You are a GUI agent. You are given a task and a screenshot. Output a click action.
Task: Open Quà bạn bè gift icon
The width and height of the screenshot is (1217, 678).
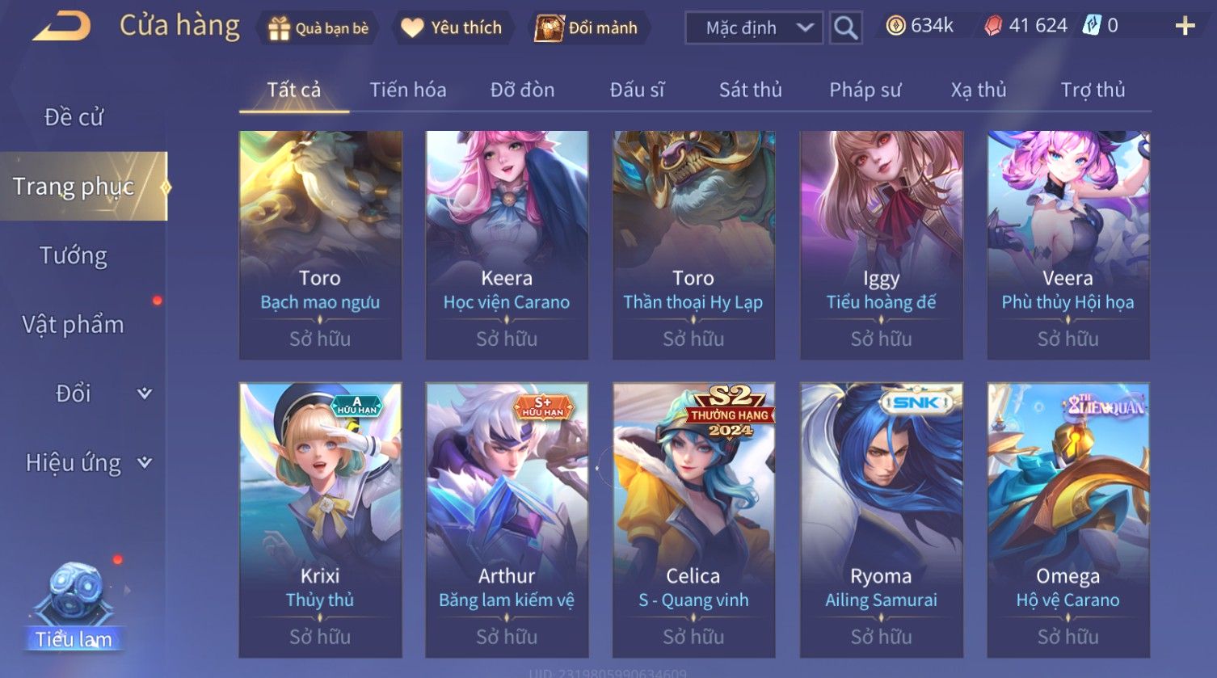(x=279, y=28)
